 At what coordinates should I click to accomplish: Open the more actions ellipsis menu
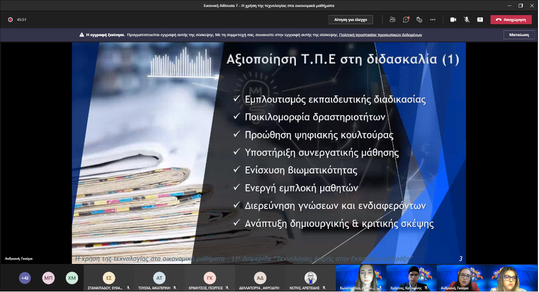433,19
